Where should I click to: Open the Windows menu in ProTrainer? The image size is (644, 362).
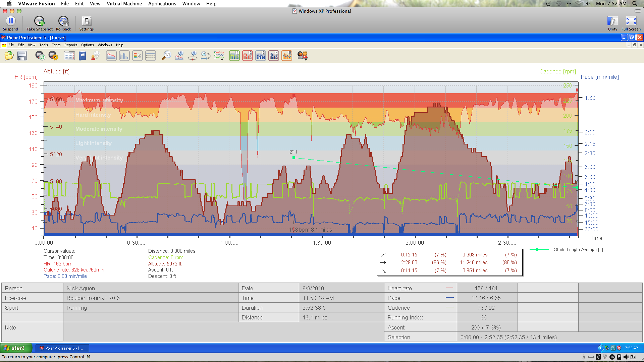pos(105,45)
